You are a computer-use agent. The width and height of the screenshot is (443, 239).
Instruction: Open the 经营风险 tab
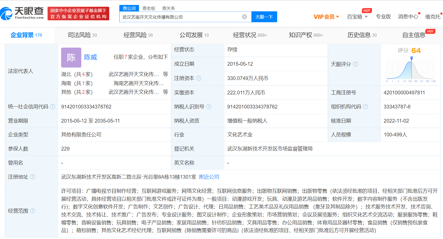click(138, 35)
